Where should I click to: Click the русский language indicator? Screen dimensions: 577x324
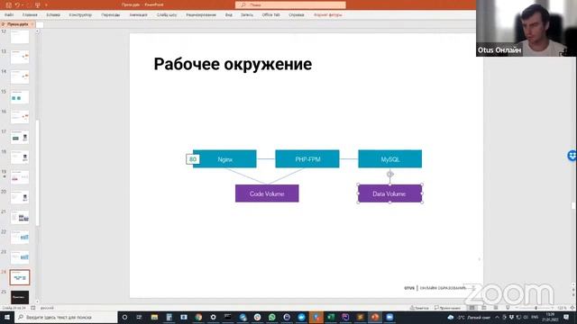[47, 308]
